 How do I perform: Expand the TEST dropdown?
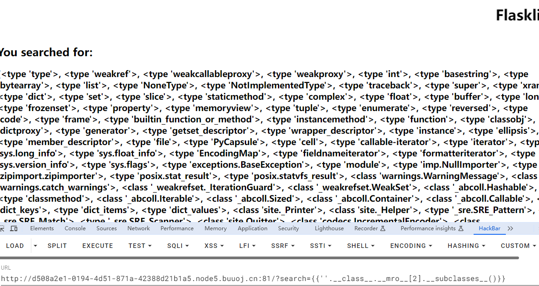pos(140,246)
